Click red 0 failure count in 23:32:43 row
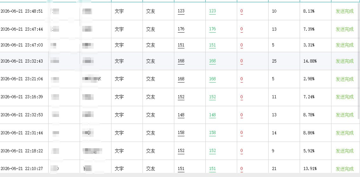The image size is (360, 177). (x=242, y=61)
